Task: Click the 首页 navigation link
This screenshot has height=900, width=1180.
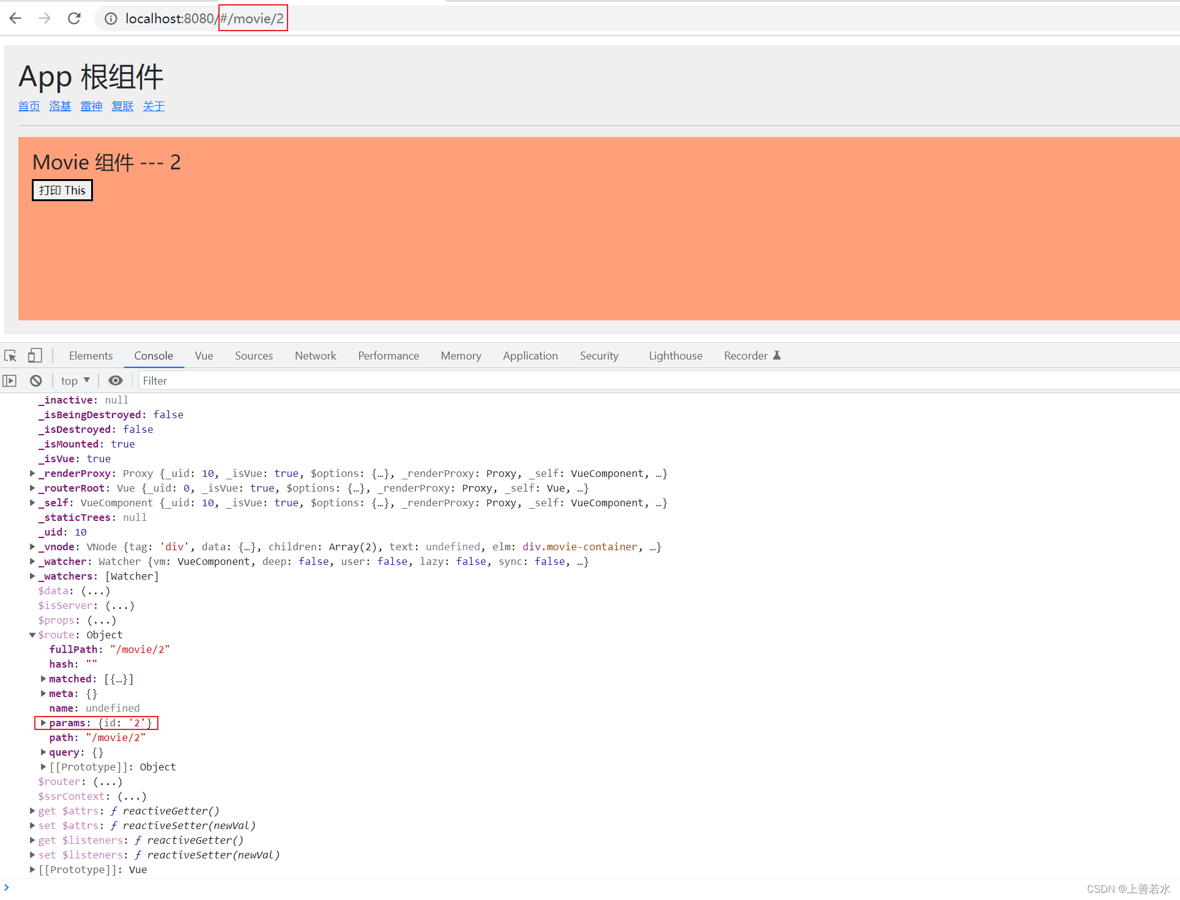Action: [29, 106]
